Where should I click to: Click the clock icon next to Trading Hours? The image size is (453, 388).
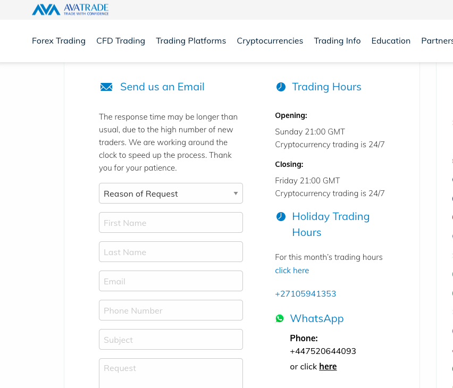[281, 87]
